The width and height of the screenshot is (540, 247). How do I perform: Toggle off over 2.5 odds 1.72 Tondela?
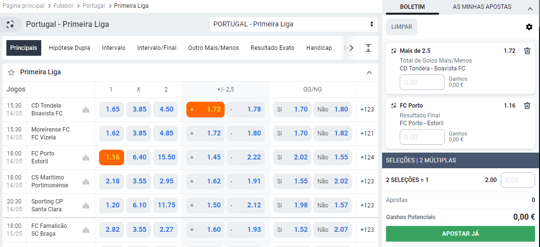[x=206, y=110]
